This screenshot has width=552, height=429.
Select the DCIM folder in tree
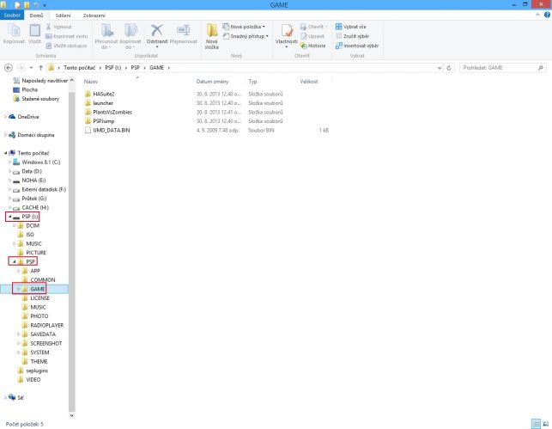33,225
